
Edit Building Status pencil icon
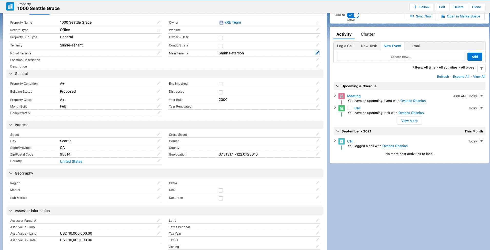pyautogui.click(x=159, y=91)
